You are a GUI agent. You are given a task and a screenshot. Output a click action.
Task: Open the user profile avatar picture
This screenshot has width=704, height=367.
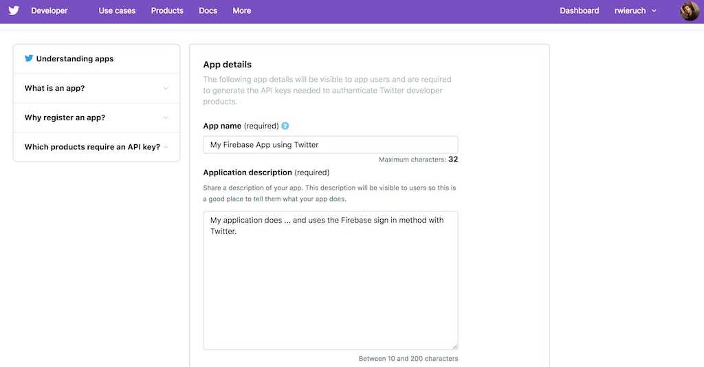(690, 11)
